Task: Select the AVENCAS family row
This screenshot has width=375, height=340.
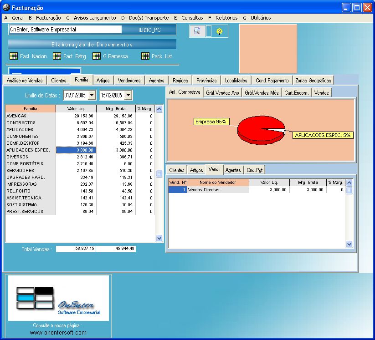Action: [79, 116]
